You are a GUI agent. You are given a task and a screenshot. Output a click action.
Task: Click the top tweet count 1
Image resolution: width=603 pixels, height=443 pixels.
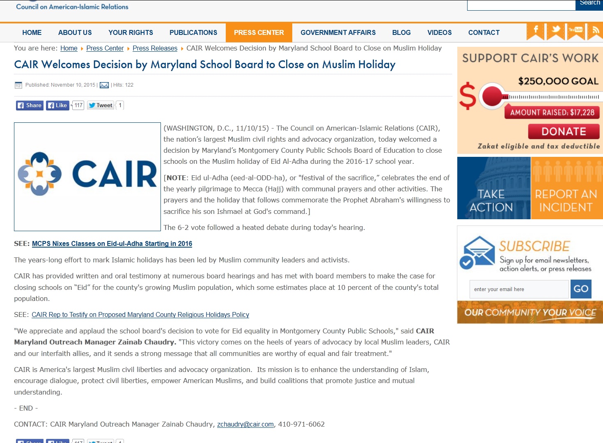[120, 106]
